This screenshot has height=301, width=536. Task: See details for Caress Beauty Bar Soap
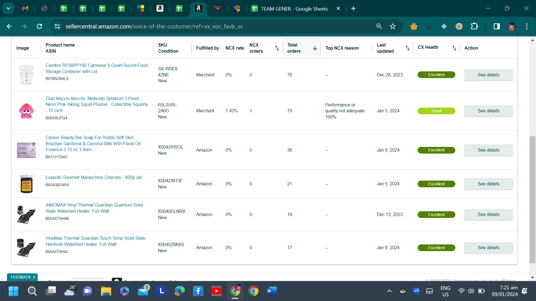click(488, 150)
